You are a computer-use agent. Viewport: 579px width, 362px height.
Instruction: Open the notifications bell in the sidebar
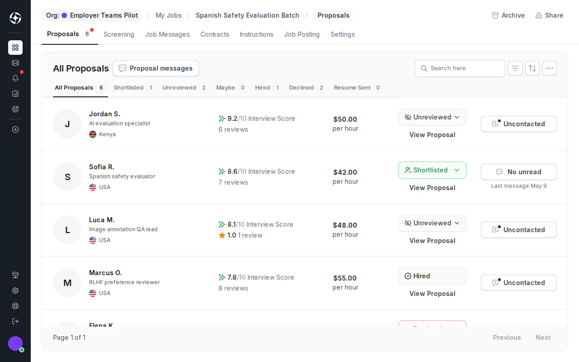click(15, 78)
